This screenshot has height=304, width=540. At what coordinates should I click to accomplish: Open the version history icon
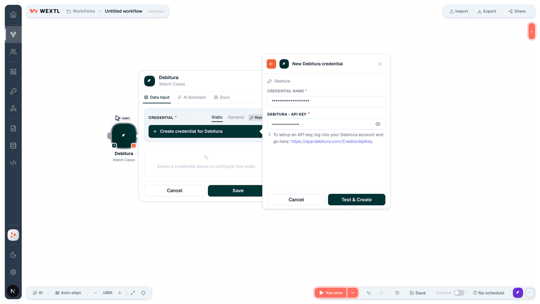pos(397,293)
